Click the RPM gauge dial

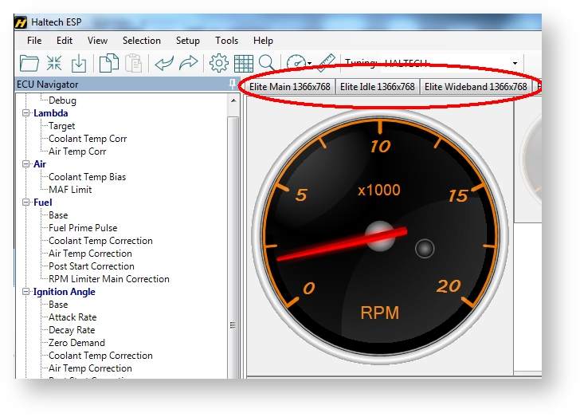[x=380, y=237]
